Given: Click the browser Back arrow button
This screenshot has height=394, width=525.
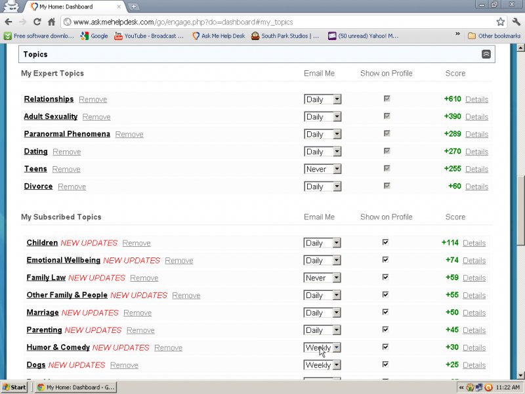Looking at the screenshot, I should (9, 22).
